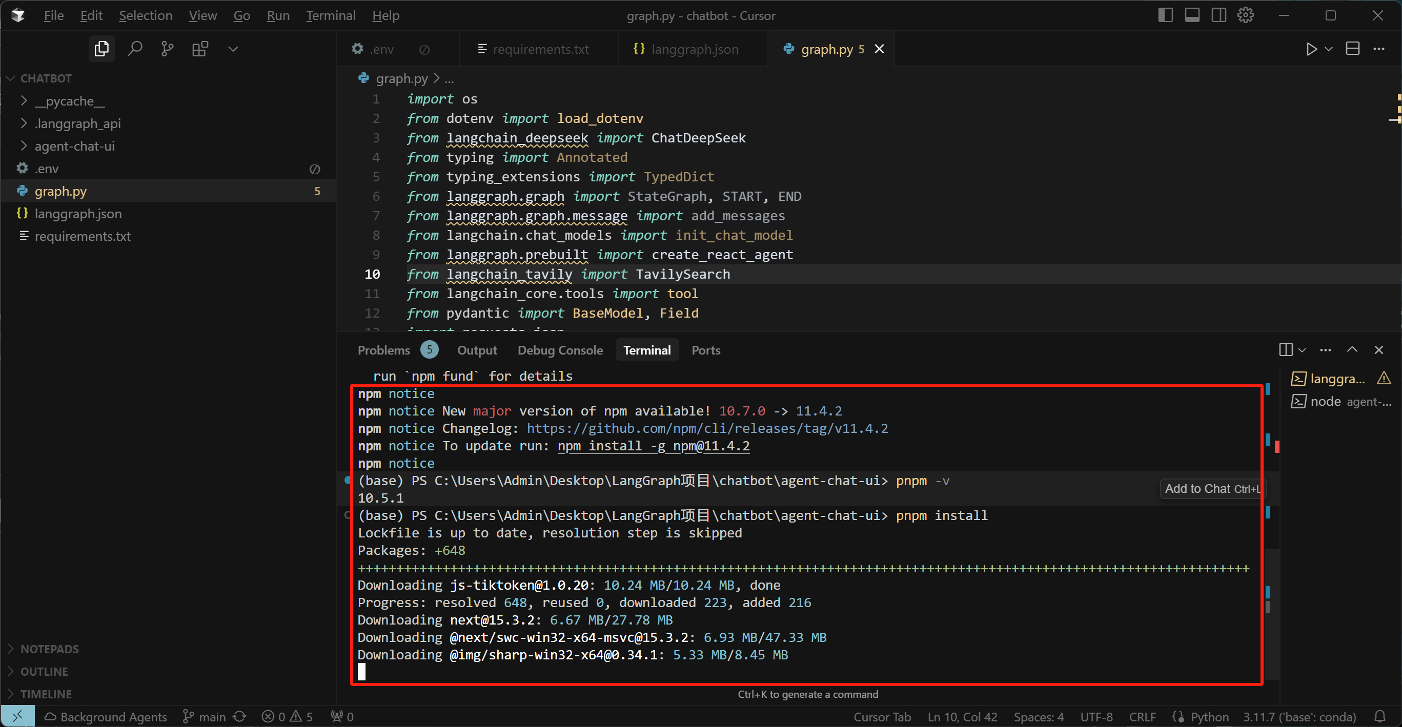Screen dimensions: 1402x727
Task: Expand the TIMELINE section
Action: pyautogui.click(x=169, y=694)
